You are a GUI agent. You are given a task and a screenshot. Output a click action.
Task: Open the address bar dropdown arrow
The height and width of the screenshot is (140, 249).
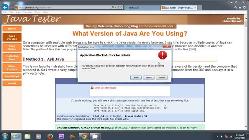coord(116,7)
